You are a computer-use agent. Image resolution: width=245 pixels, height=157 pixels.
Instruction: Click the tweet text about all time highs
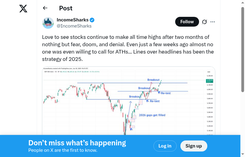tap(128, 48)
